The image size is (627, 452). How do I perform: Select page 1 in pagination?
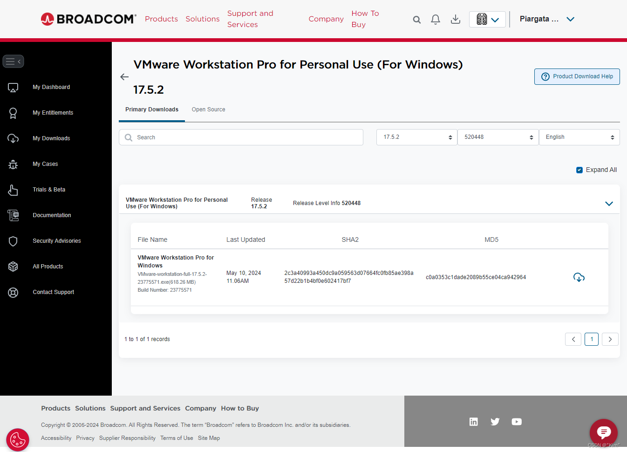pyautogui.click(x=592, y=339)
